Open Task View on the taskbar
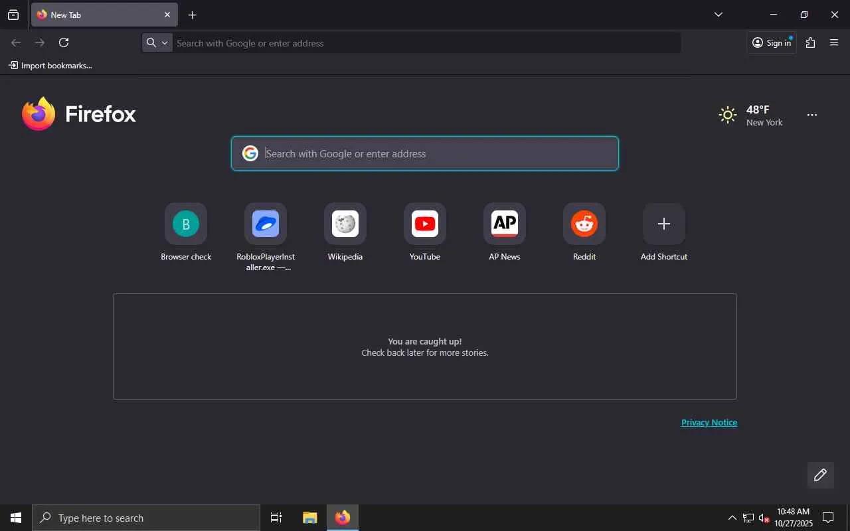This screenshot has height=531, width=850. (x=276, y=518)
